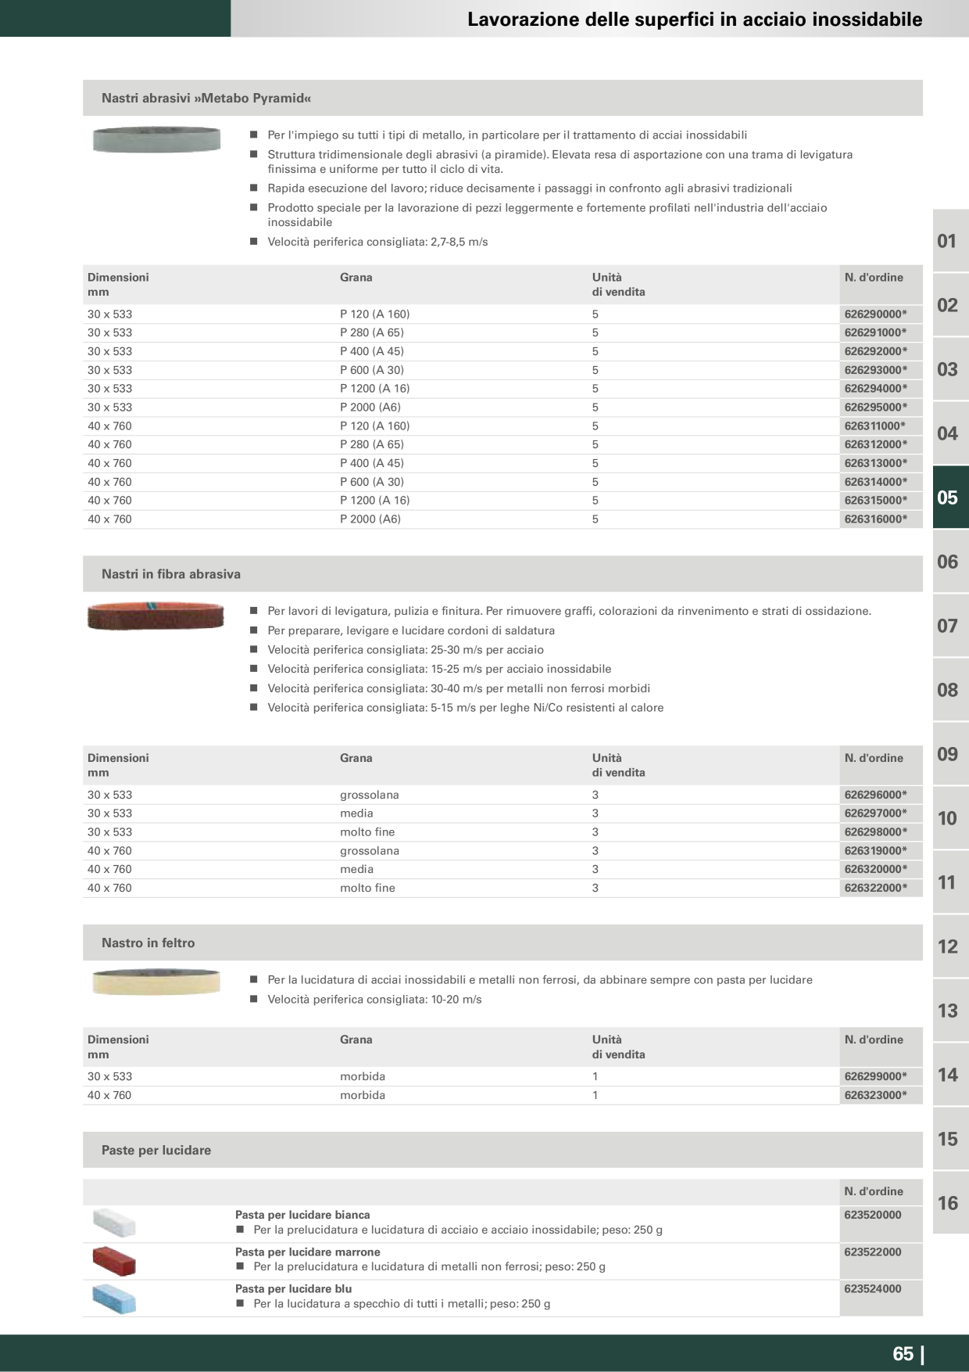
Task: Click the Metabo Pyramid belt image
Action: click(x=156, y=139)
